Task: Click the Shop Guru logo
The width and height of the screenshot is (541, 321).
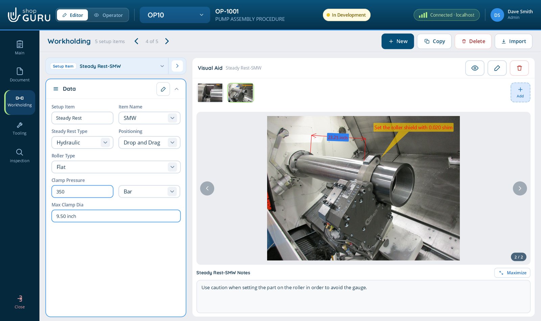Action: (29, 15)
